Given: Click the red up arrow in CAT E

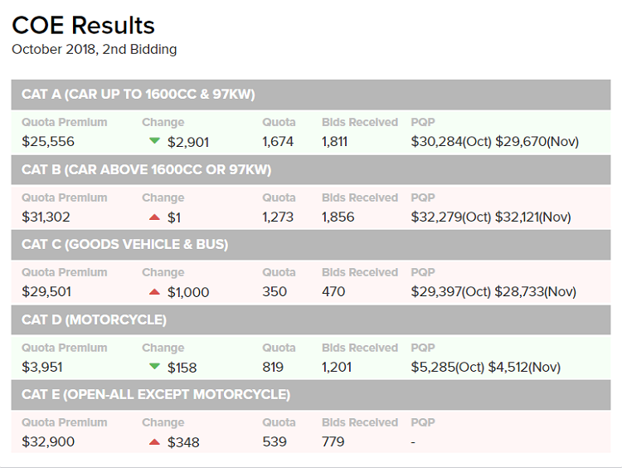Looking at the screenshot, I should tap(153, 441).
